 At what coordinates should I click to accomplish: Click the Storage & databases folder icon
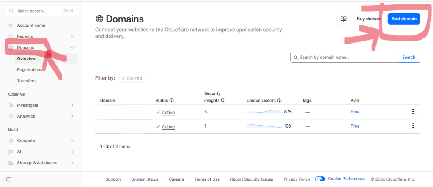(x=11, y=163)
